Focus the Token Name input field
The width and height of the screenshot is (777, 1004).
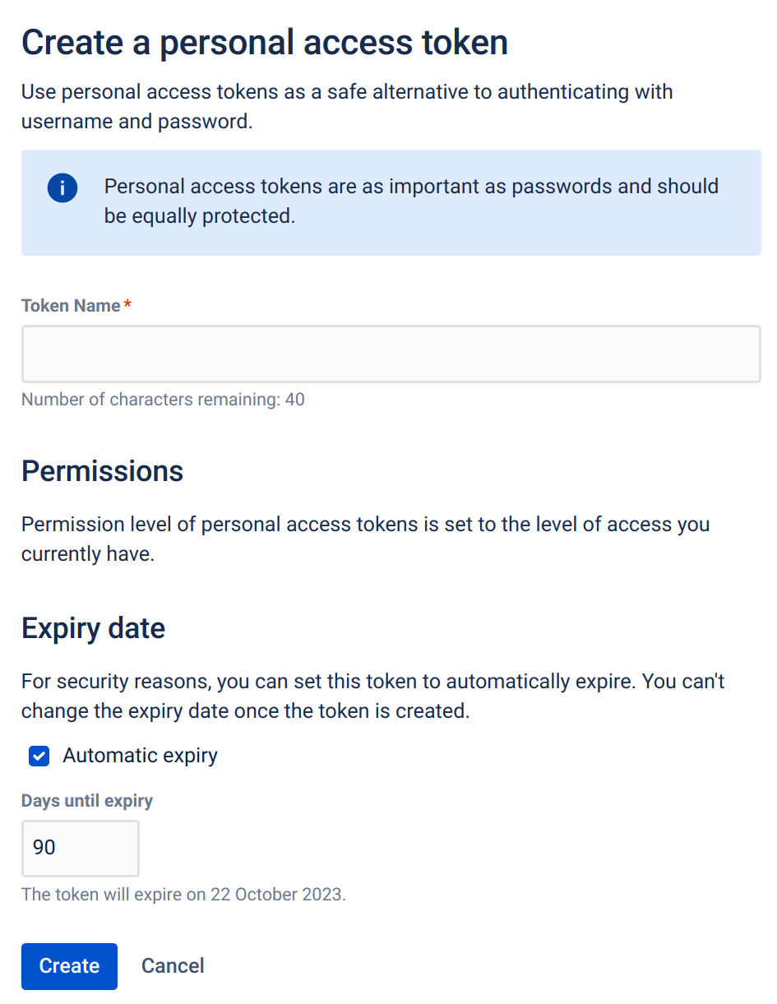(x=391, y=354)
